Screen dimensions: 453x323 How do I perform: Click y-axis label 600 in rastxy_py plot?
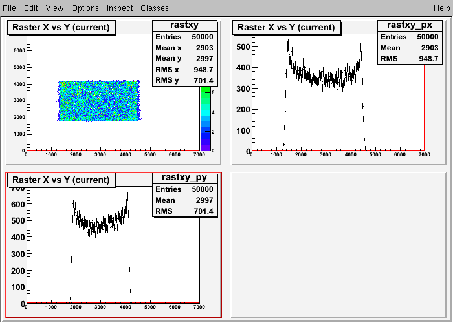pos(18,204)
